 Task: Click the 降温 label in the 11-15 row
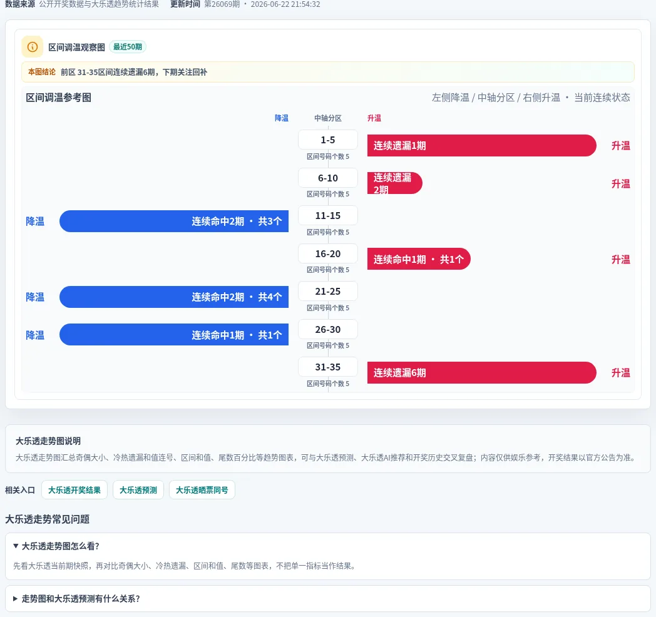pyautogui.click(x=35, y=222)
